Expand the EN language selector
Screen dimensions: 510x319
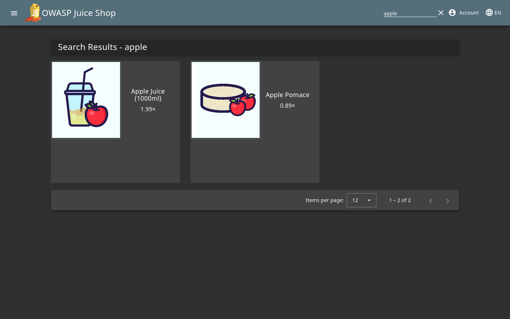coord(498,13)
